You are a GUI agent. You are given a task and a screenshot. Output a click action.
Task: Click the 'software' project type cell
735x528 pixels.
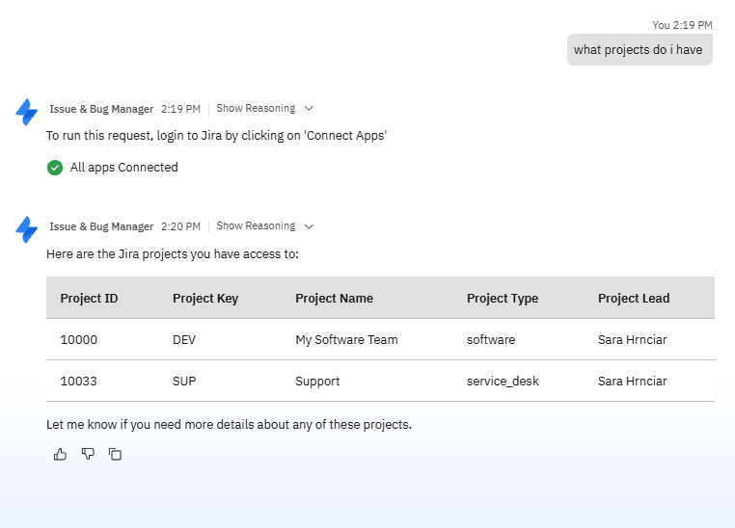point(491,340)
